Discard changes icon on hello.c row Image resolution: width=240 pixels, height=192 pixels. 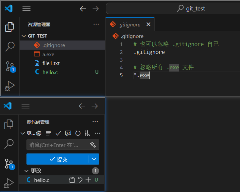click(80, 180)
